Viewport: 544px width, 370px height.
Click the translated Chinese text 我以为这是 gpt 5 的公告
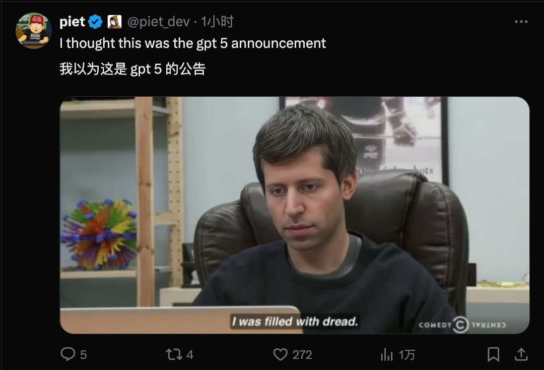(x=132, y=69)
